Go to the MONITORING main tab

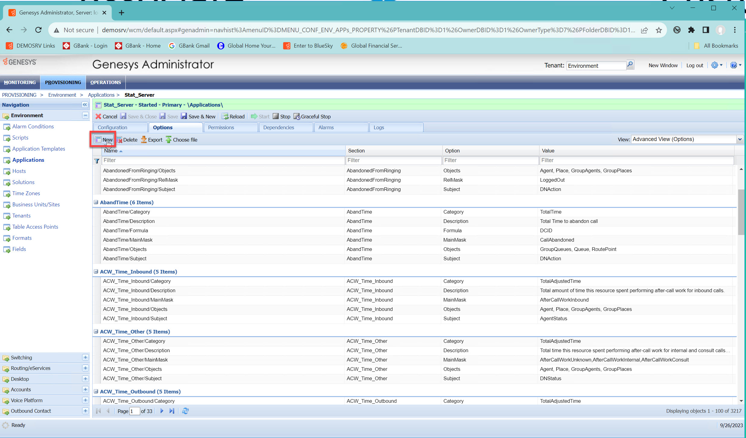point(20,82)
